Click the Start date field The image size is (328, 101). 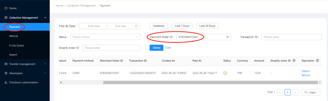click(94, 26)
